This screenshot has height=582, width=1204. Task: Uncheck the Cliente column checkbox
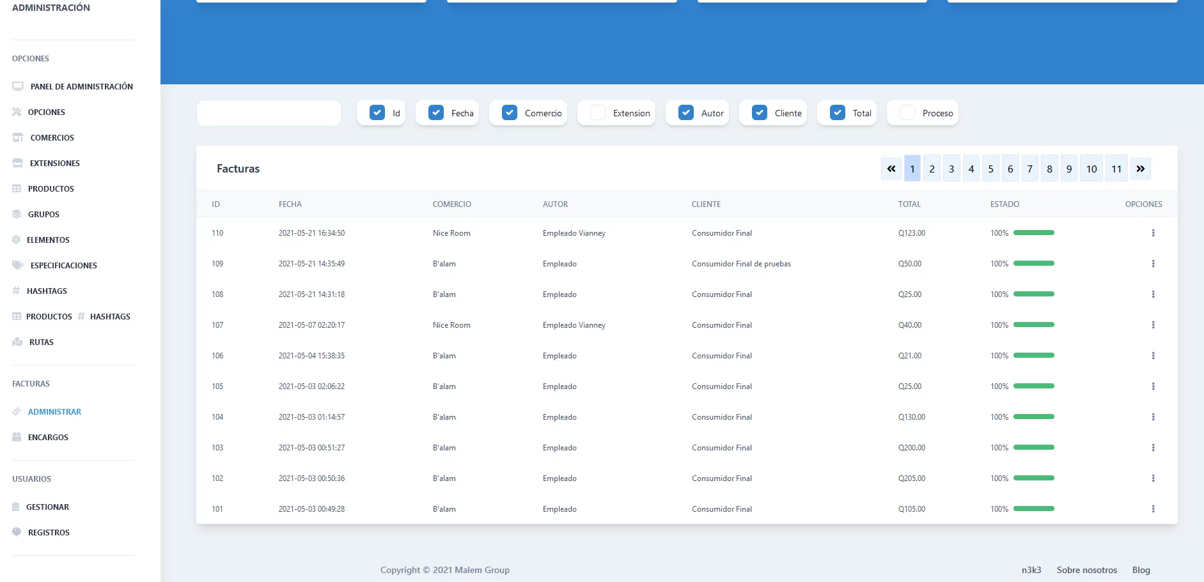tap(760, 112)
